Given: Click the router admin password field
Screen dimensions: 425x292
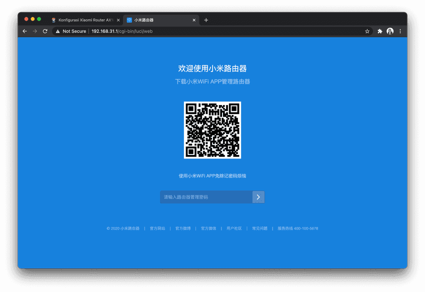Looking at the screenshot, I should (206, 197).
